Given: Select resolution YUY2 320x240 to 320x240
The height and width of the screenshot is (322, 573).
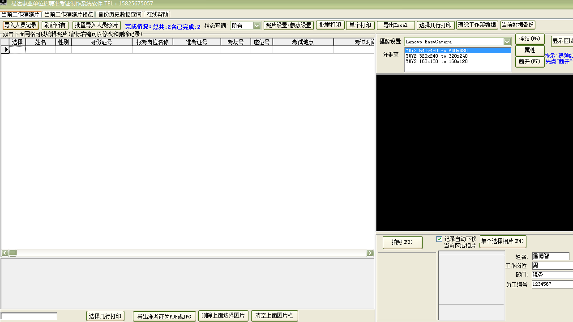Looking at the screenshot, I should click(x=458, y=56).
